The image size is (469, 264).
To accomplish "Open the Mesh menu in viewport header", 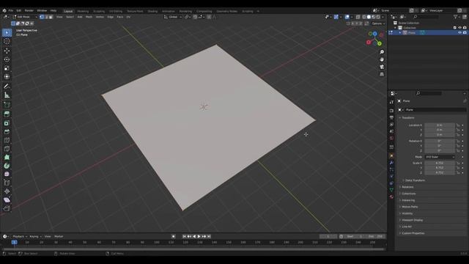I will coord(89,17).
